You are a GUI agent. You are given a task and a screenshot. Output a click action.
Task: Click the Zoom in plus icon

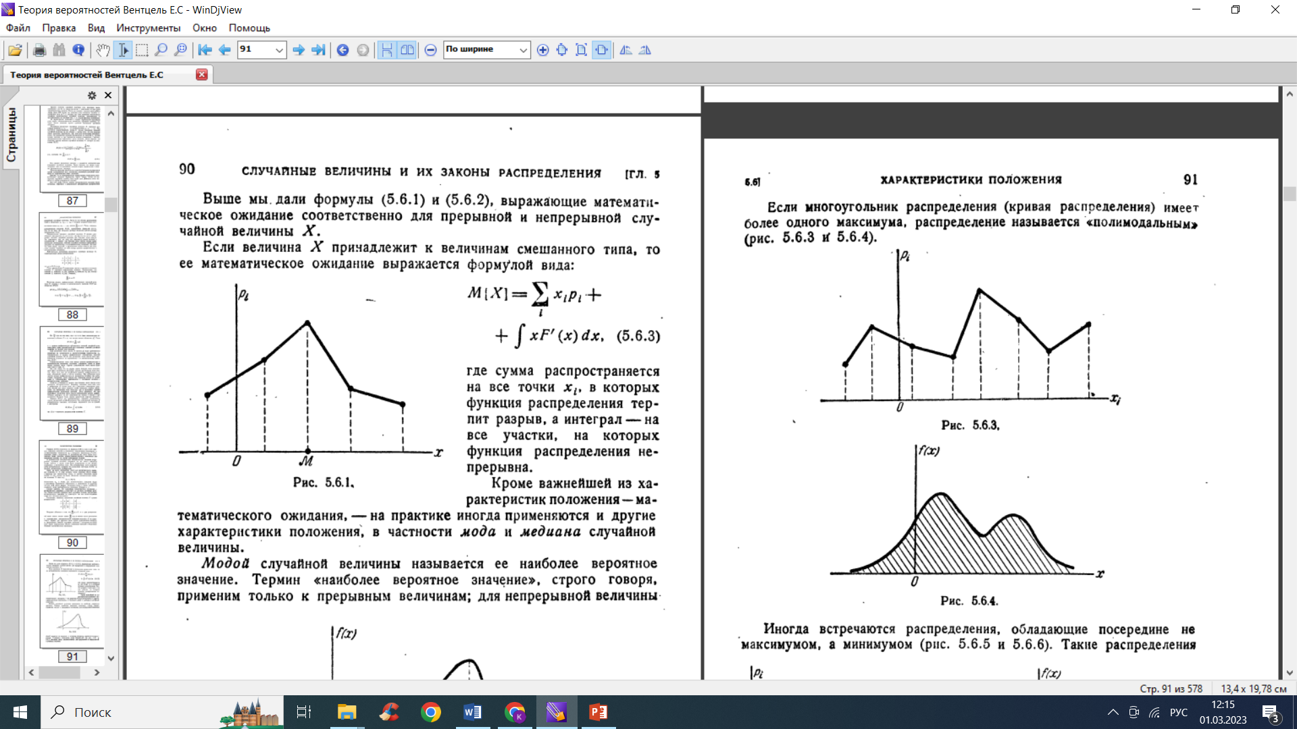[542, 50]
